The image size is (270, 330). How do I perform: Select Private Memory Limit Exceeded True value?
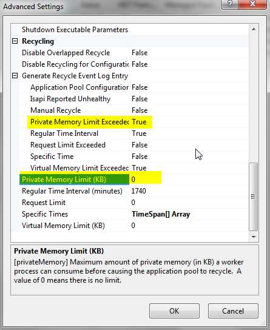coord(139,122)
